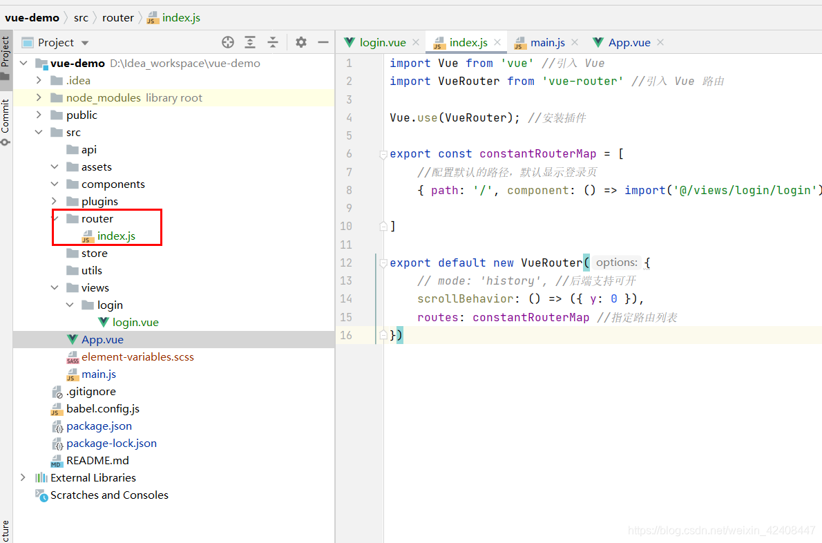The height and width of the screenshot is (543, 822).
Task: Select the router folder in the tree
Action: point(97,218)
